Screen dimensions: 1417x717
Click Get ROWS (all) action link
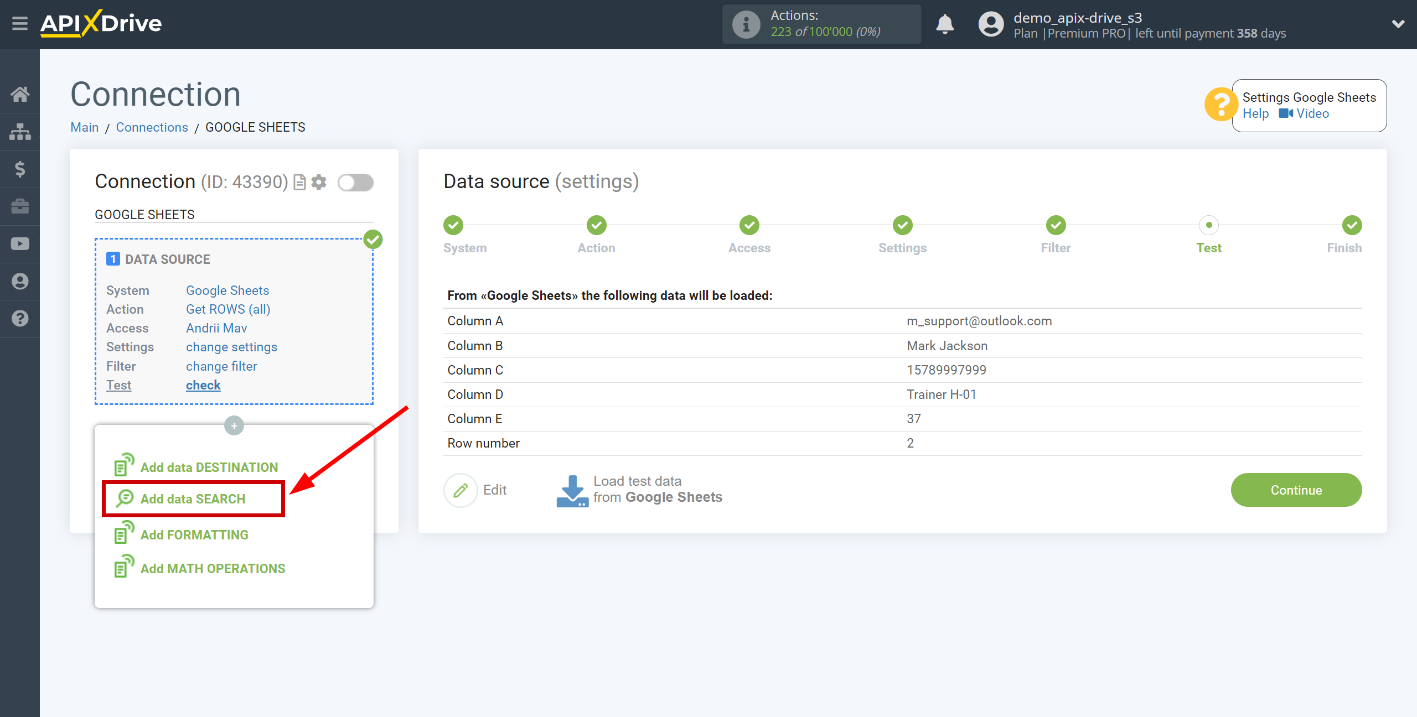(x=228, y=309)
